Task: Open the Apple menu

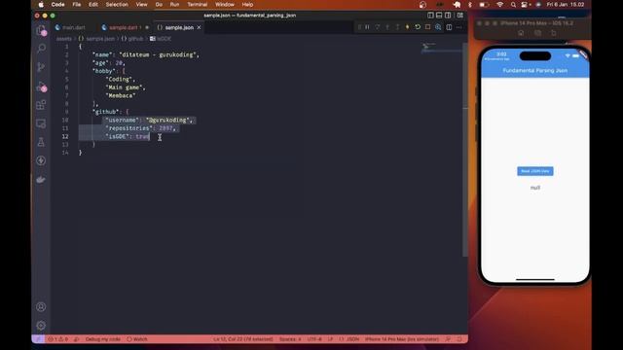Action: [41, 4]
